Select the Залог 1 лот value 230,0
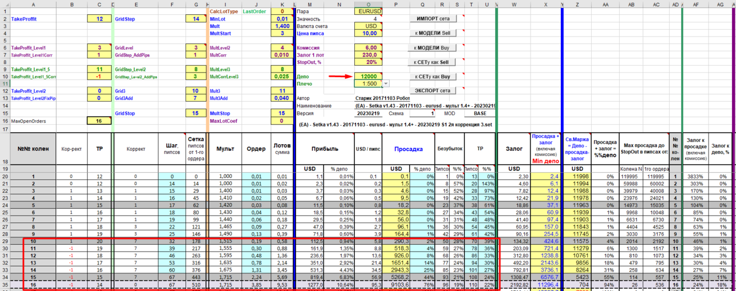 click(367, 55)
